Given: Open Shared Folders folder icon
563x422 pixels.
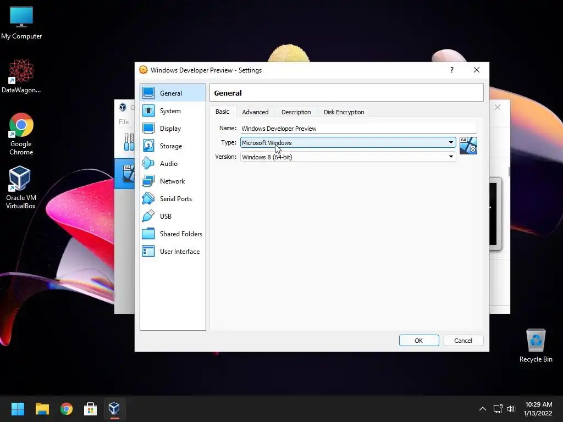Looking at the screenshot, I should 148,234.
